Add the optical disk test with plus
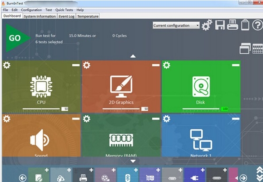The height and width of the screenshot is (182, 263). [47, 170]
